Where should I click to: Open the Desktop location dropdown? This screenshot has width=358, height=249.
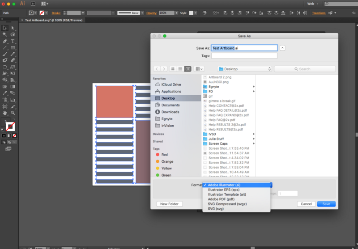click(x=245, y=69)
